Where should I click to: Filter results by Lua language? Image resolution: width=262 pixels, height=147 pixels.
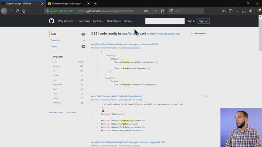(x=68, y=80)
